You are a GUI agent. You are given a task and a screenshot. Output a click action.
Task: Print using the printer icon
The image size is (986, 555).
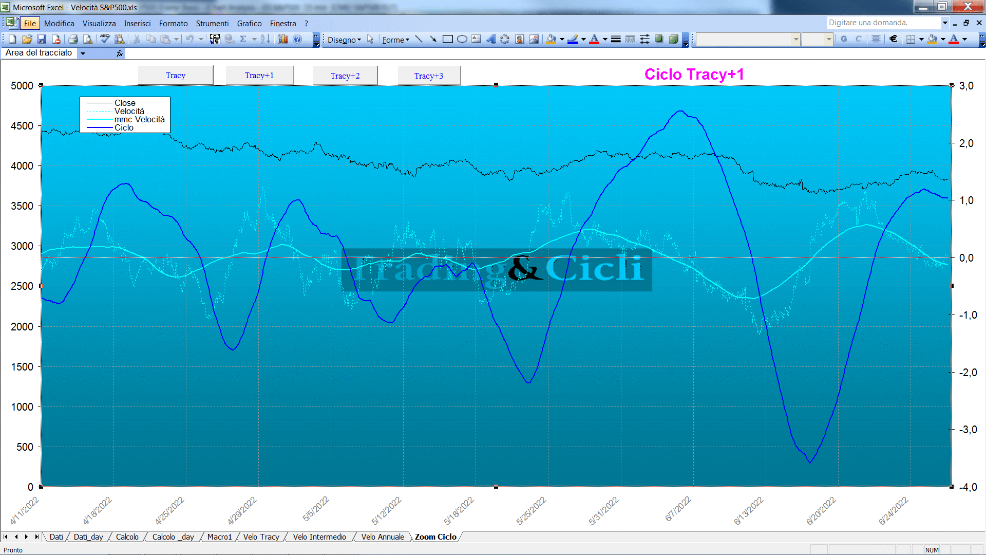click(x=73, y=39)
